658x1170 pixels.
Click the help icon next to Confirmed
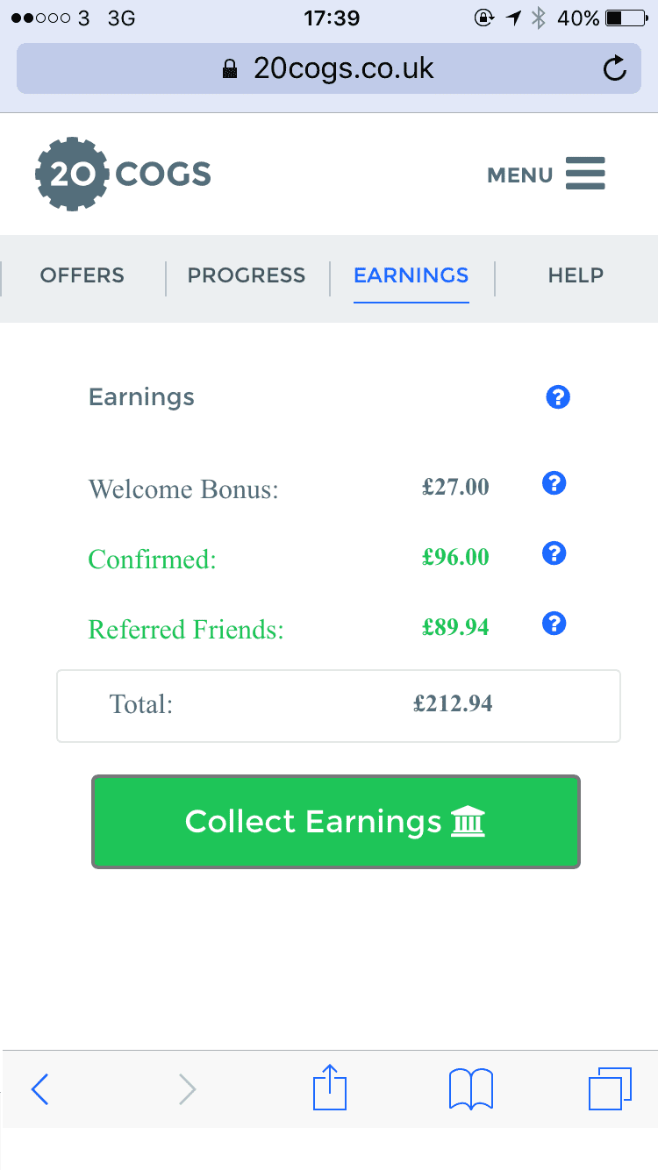554,553
